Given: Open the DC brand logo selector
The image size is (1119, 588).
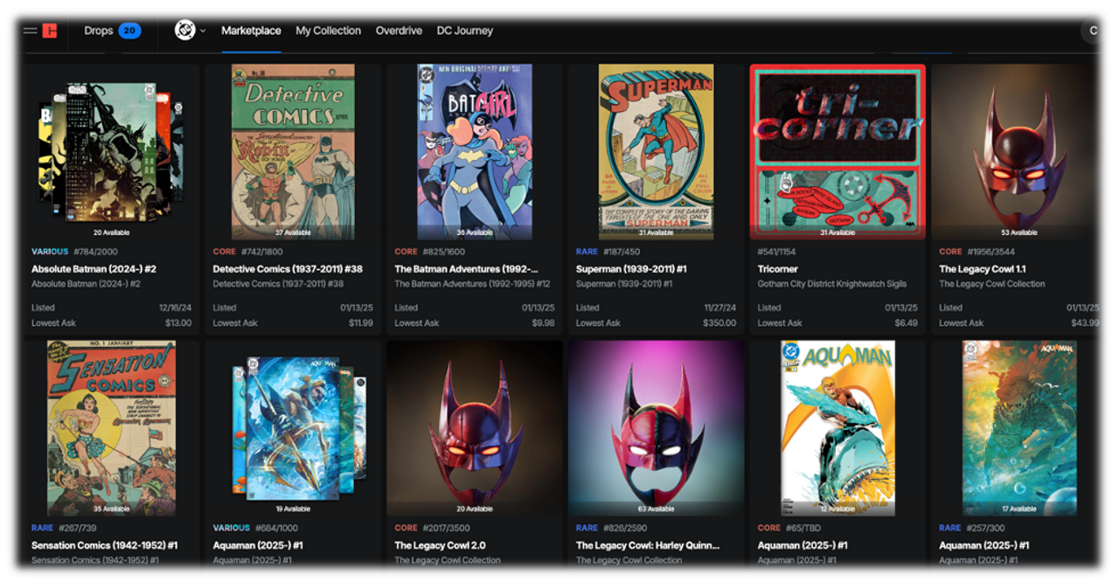Looking at the screenshot, I should [x=190, y=31].
